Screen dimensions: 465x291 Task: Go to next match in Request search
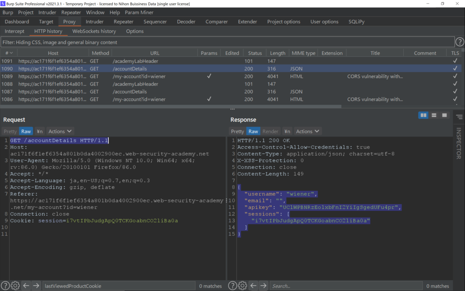point(36,286)
